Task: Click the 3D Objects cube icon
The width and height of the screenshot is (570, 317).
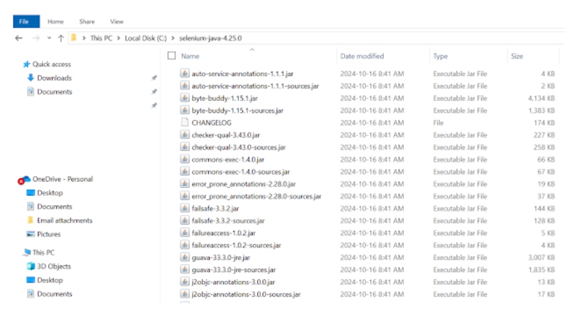Action: point(31,267)
